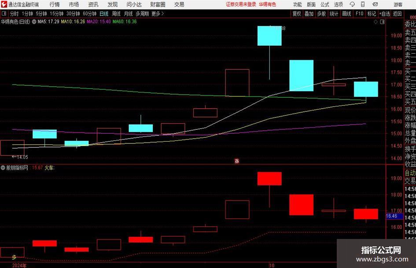Open the 发现 menu
The height and width of the screenshot is (268, 416).
[x=113, y=4]
